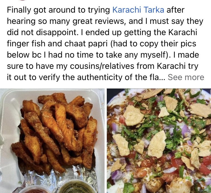Click the word 'Karachi' in the blue link
This screenshot has width=211, height=193.
[x=127, y=10]
